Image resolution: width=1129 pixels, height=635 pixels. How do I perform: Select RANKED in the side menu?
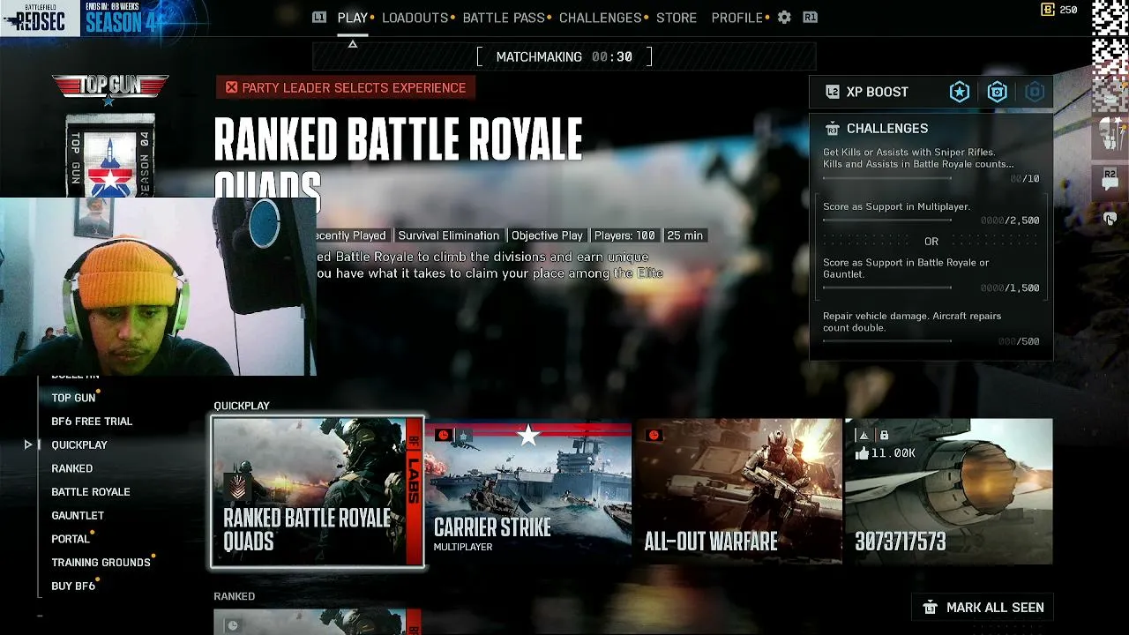72,468
